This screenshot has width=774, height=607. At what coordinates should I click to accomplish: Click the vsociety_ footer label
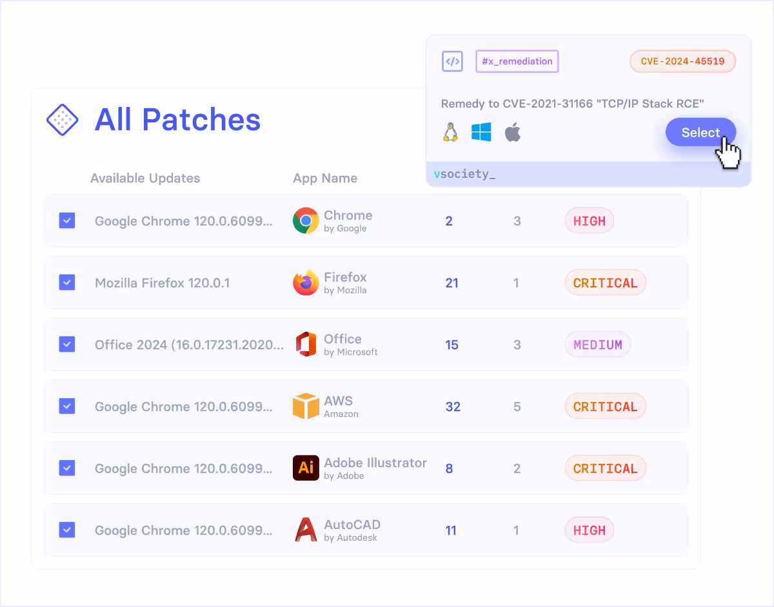click(464, 174)
